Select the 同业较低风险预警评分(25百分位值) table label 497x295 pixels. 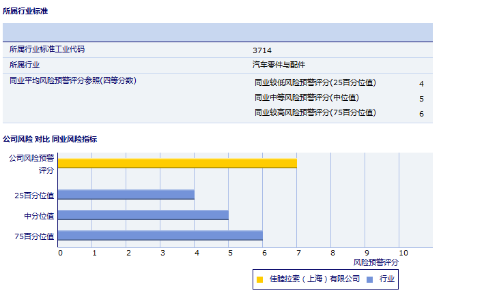point(315,83)
